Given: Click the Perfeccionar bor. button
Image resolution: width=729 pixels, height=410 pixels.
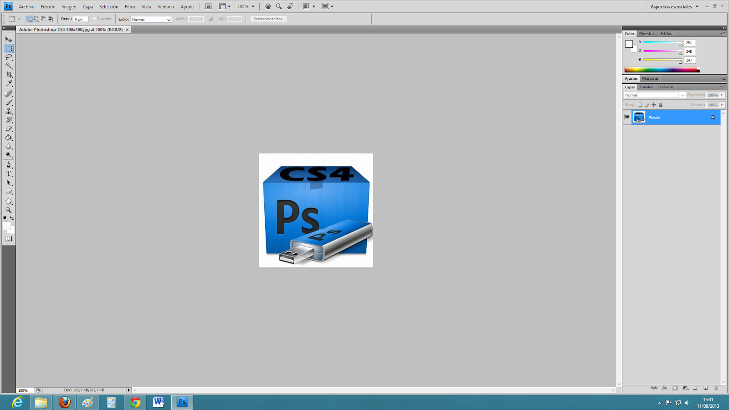Looking at the screenshot, I should tap(268, 19).
